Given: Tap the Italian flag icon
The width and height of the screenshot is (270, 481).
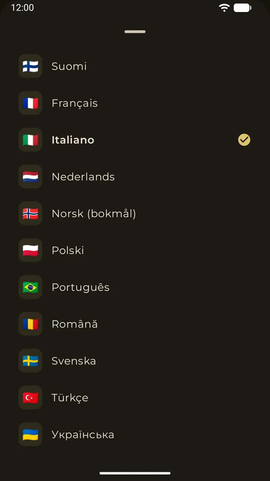Looking at the screenshot, I should tap(30, 140).
